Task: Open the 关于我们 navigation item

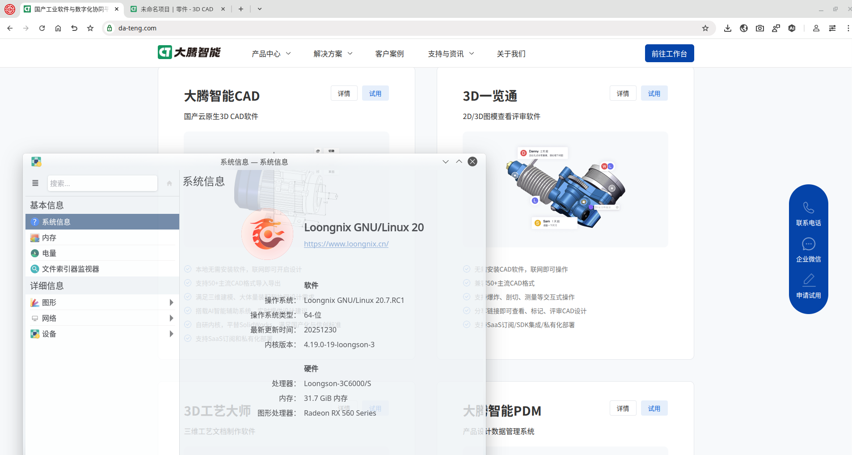Action: tap(511, 54)
